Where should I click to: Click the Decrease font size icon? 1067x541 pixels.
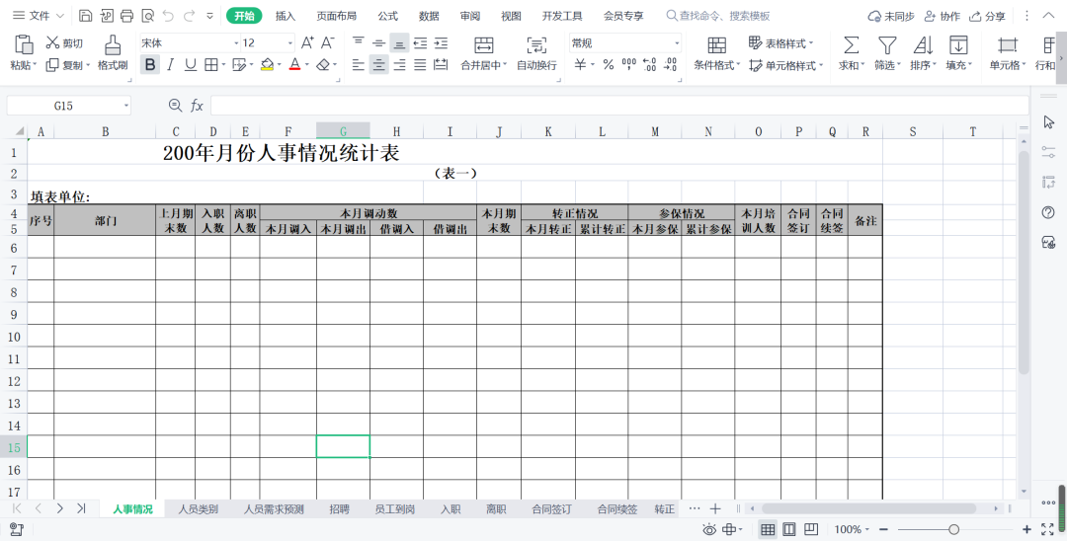[327, 42]
